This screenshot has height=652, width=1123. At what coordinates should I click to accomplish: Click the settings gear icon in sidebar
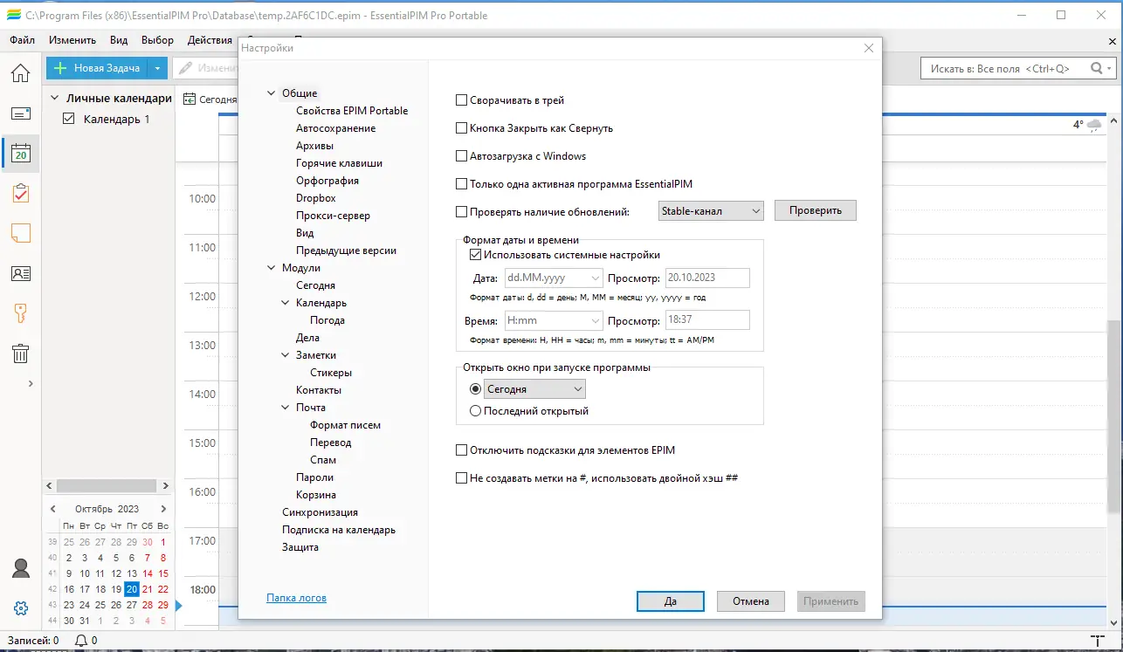(x=20, y=608)
